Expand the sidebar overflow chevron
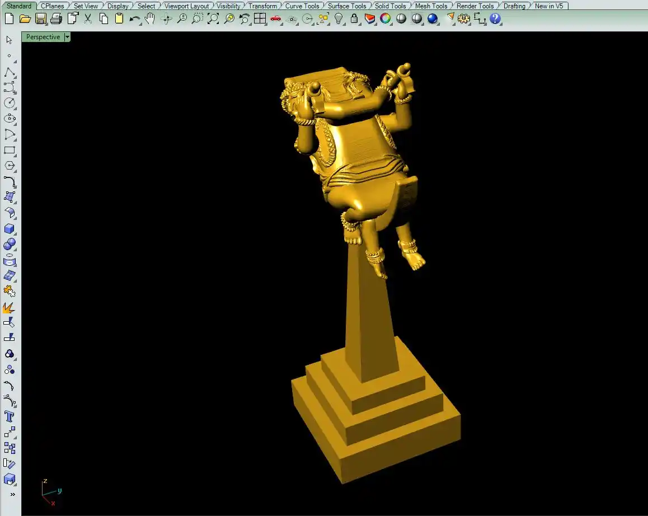 pyautogui.click(x=12, y=494)
